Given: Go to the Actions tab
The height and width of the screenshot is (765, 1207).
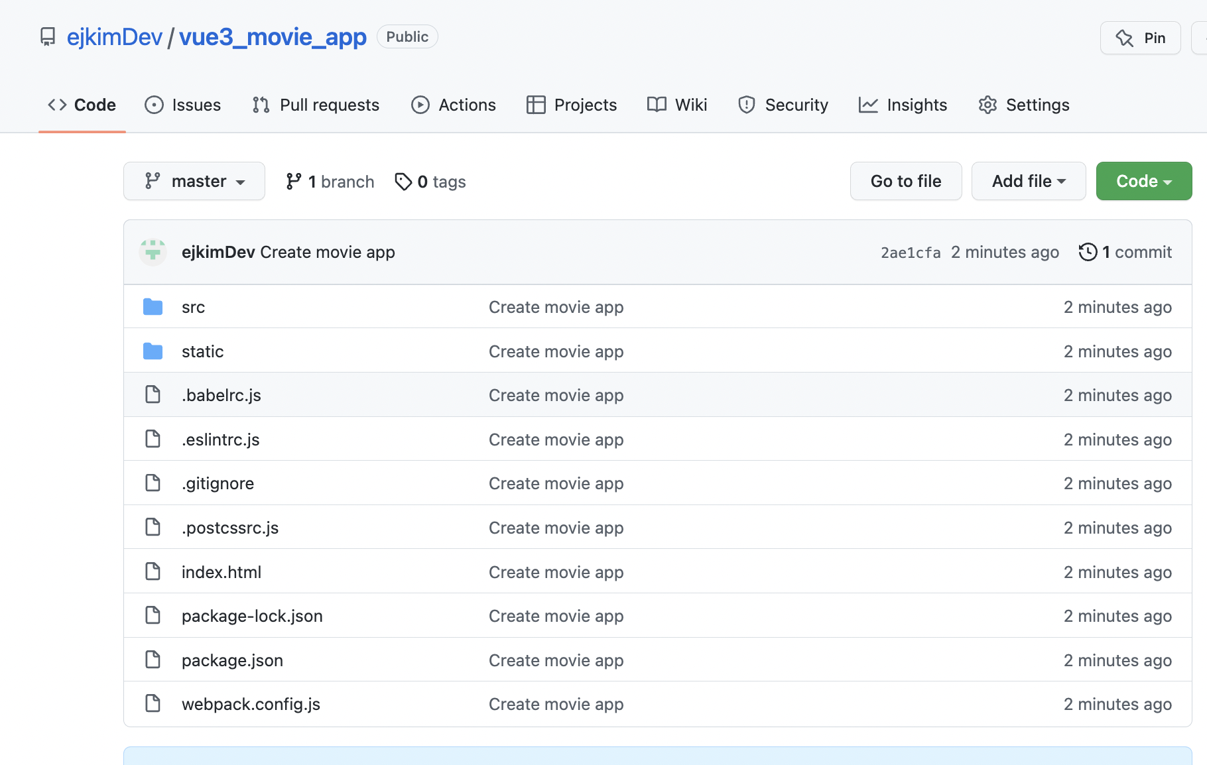Looking at the screenshot, I should pos(454,105).
